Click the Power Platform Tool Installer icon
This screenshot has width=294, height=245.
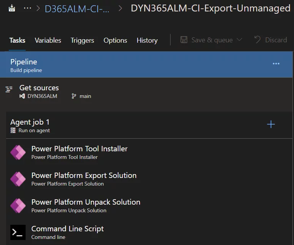(x=18, y=152)
